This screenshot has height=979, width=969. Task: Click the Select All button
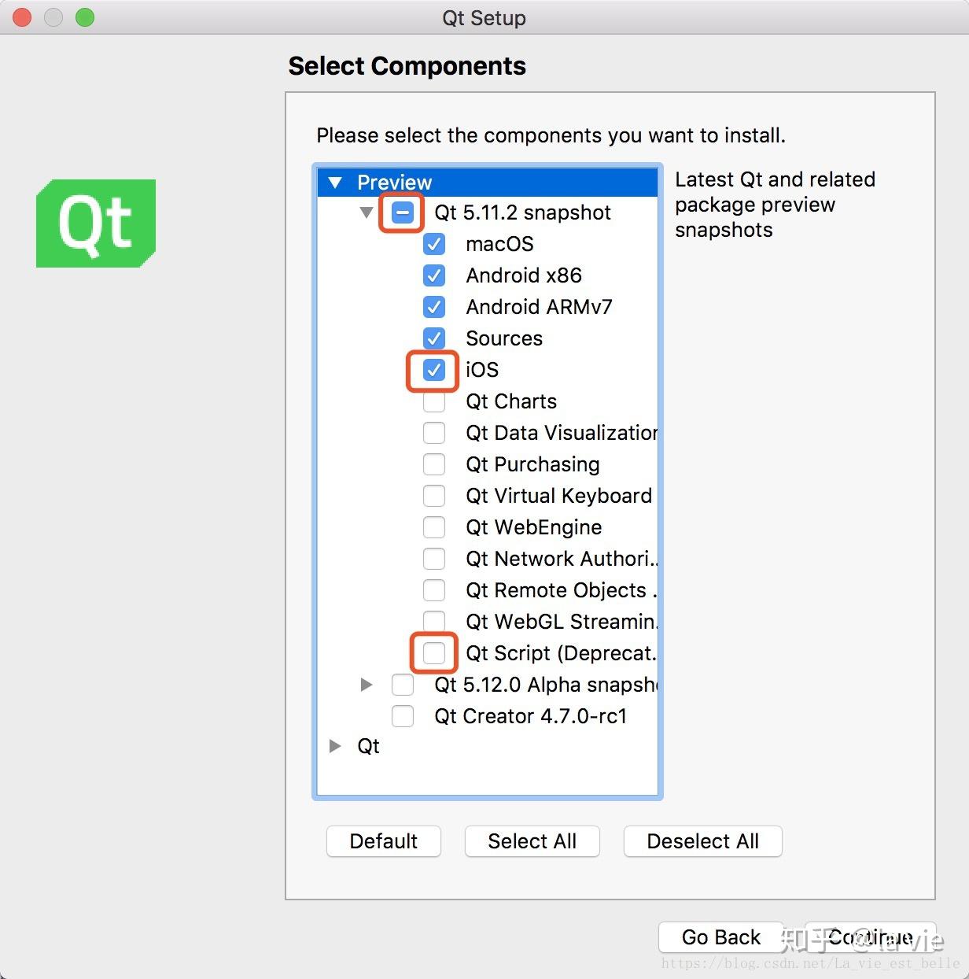click(532, 841)
